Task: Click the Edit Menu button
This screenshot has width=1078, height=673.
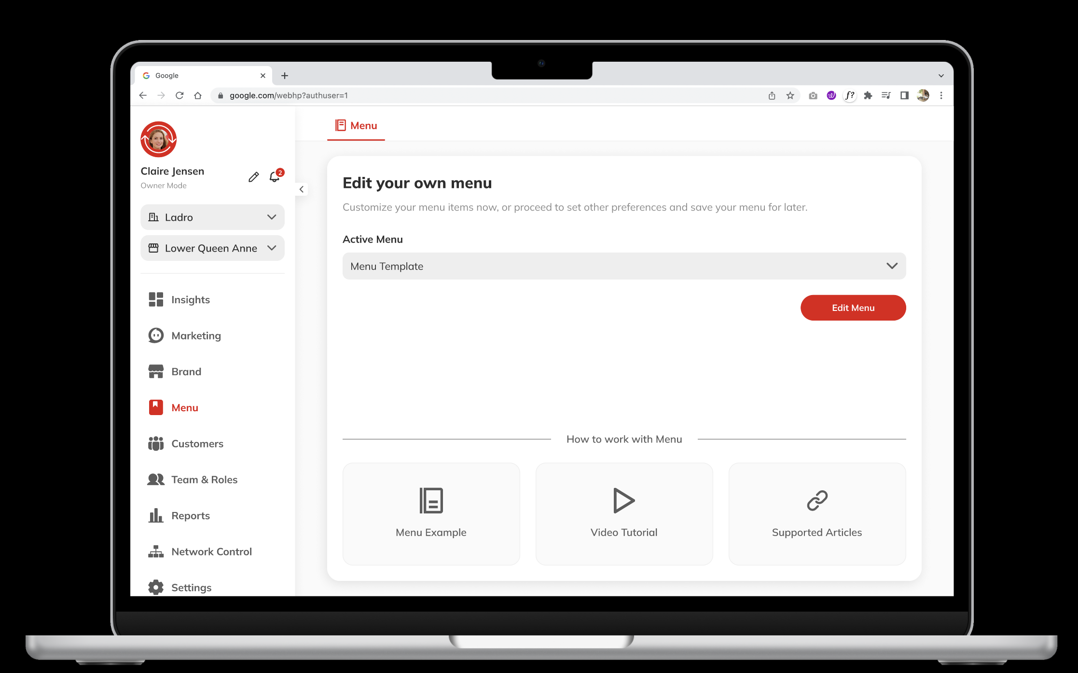Action: tap(853, 308)
